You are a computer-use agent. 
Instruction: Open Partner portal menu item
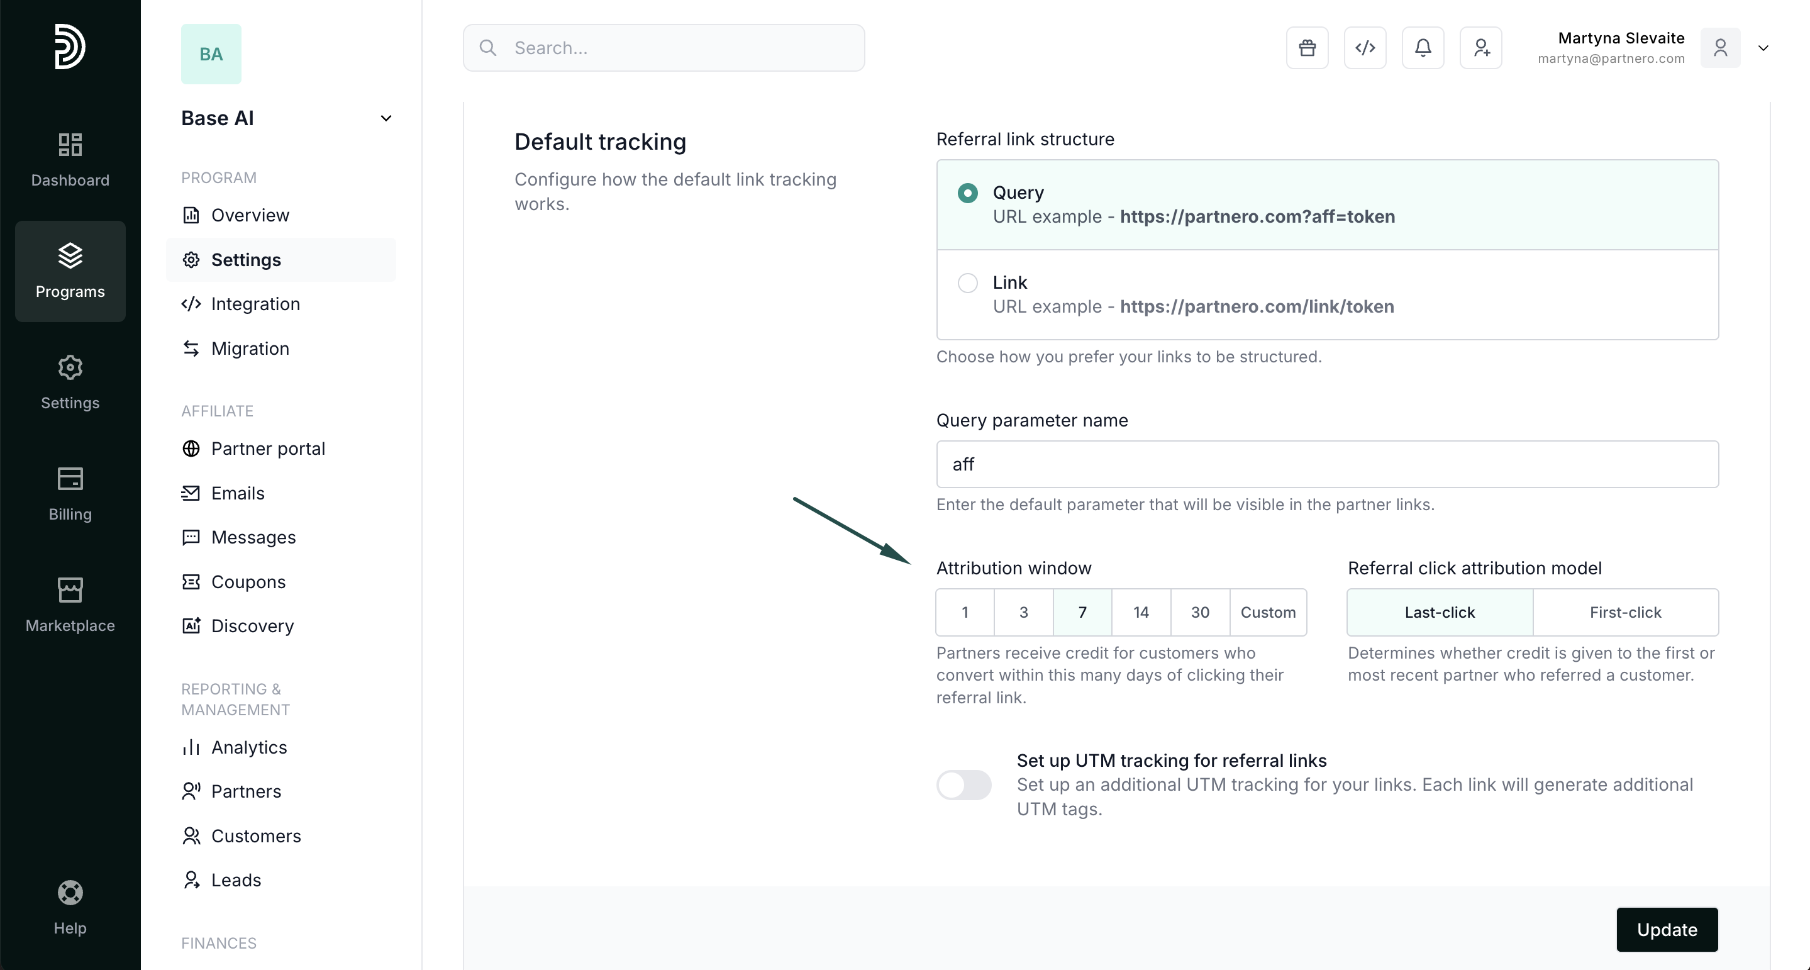[x=268, y=449]
